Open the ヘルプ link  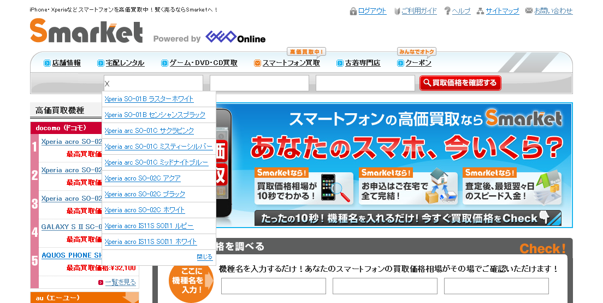pos(461,11)
